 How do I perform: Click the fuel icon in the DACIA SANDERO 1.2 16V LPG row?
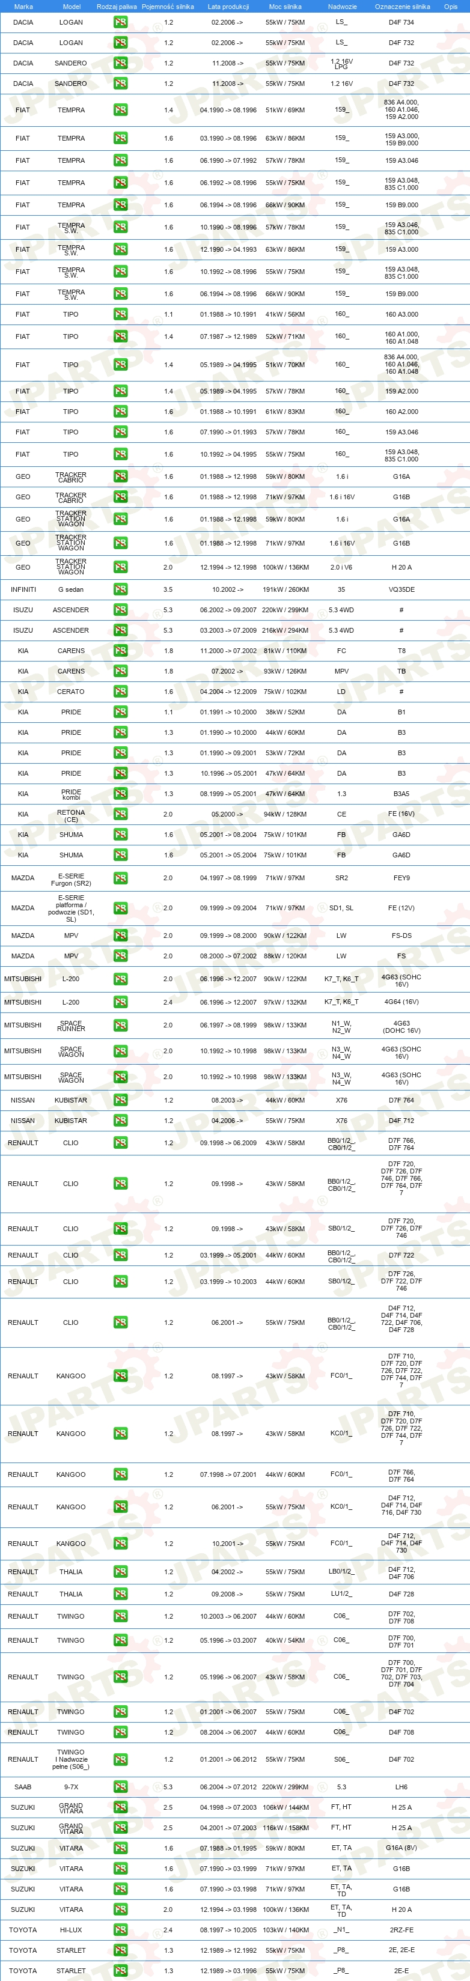[x=121, y=63]
